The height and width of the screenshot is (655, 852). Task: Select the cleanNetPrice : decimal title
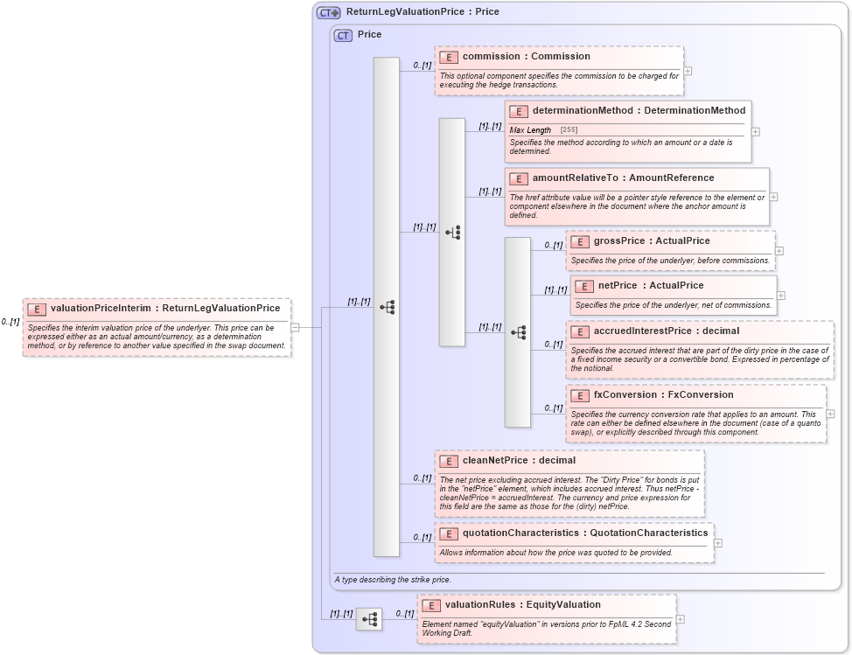coord(519,461)
